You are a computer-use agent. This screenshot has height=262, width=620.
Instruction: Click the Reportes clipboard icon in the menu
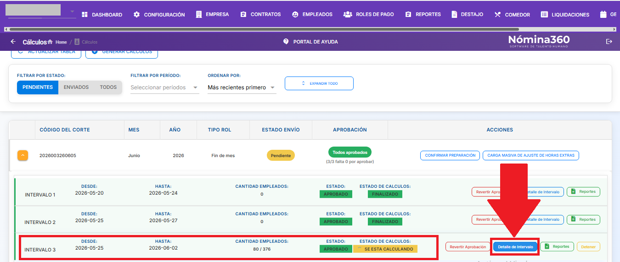(408, 15)
